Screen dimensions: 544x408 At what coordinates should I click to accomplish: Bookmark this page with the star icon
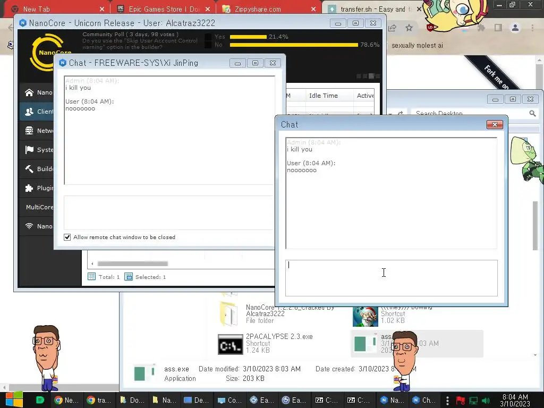coord(409,28)
